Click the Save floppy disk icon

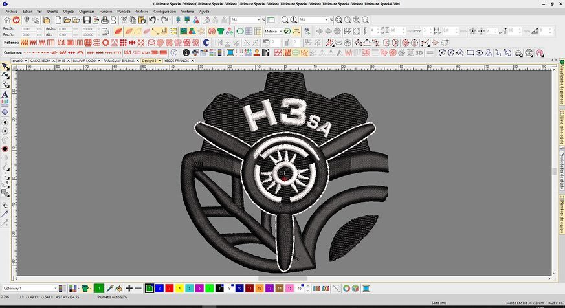86,20
